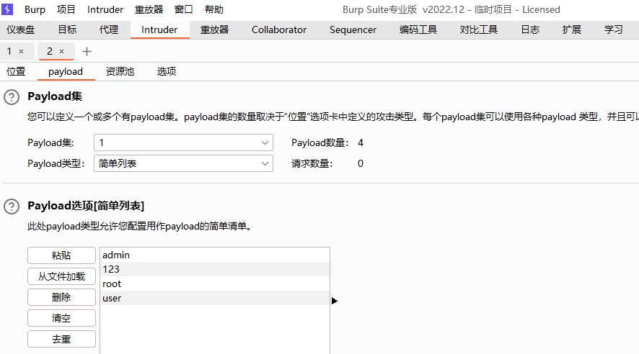Click the 删除 button
Image resolution: width=639 pixels, height=354 pixels.
click(x=61, y=297)
